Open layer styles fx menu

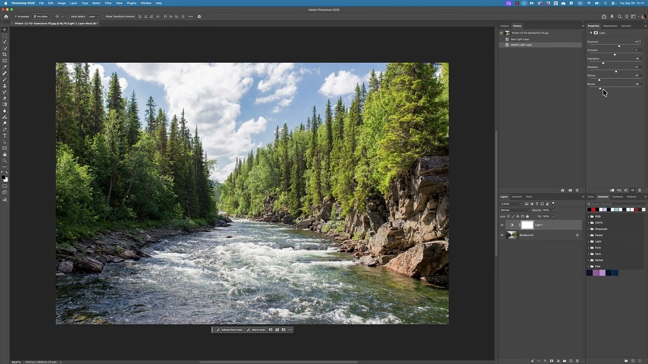pos(545,361)
